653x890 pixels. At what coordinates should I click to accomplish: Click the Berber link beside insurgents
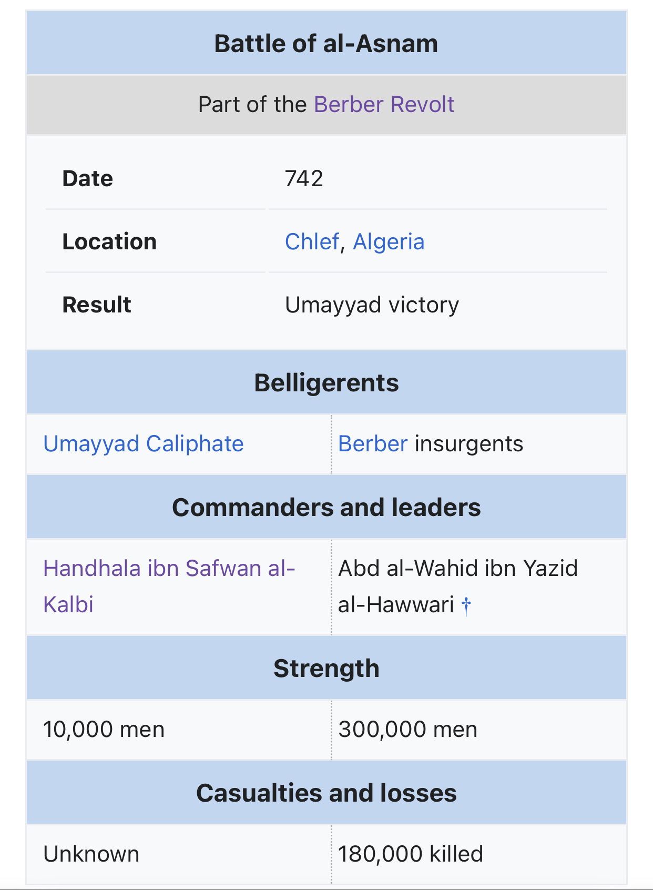[373, 444]
